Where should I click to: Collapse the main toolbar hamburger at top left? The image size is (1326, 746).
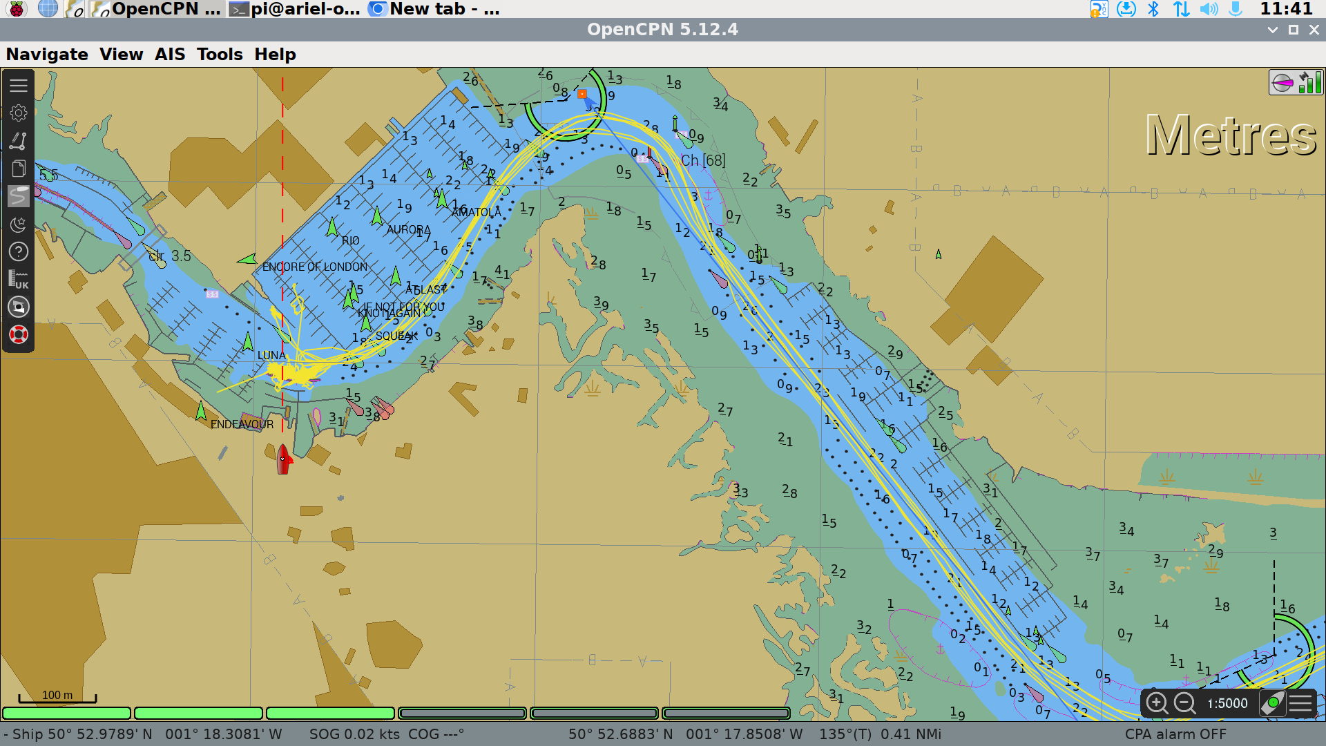coord(19,85)
